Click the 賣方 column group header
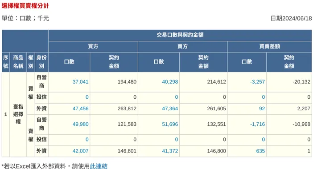 [182, 47]
